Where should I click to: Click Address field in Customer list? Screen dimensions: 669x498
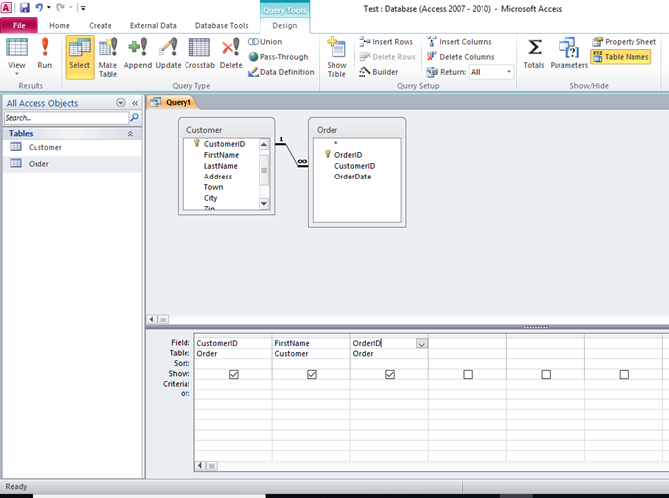tap(218, 177)
